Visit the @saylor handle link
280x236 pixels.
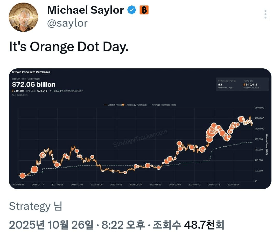(x=67, y=23)
